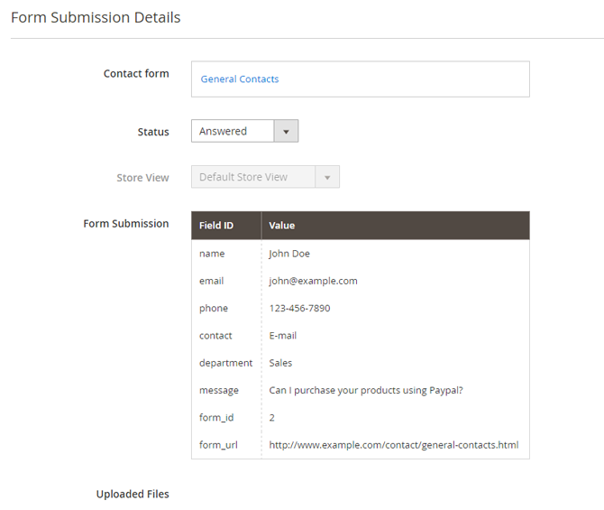Click the Field ID column header

(x=226, y=226)
